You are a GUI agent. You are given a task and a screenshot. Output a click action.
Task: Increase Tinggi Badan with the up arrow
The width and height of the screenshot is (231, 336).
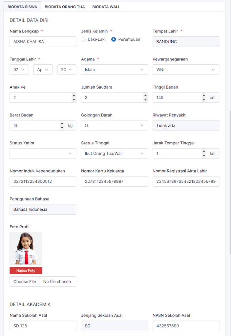click(204, 95)
